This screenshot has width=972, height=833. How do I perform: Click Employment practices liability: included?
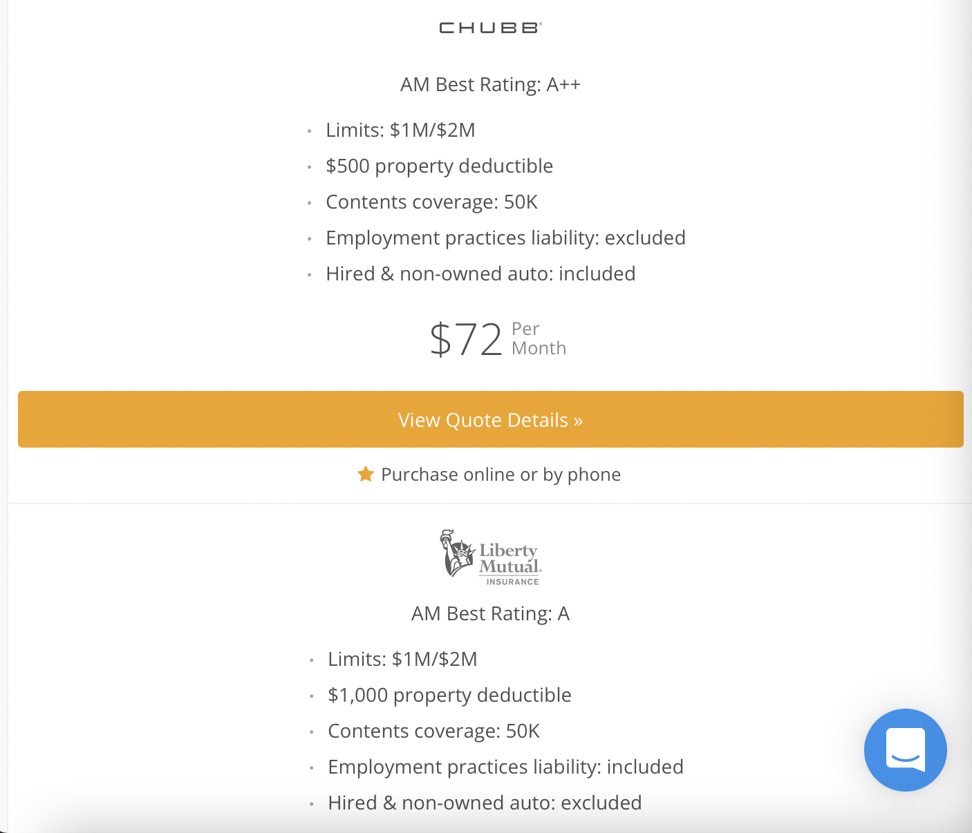pos(505,767)
